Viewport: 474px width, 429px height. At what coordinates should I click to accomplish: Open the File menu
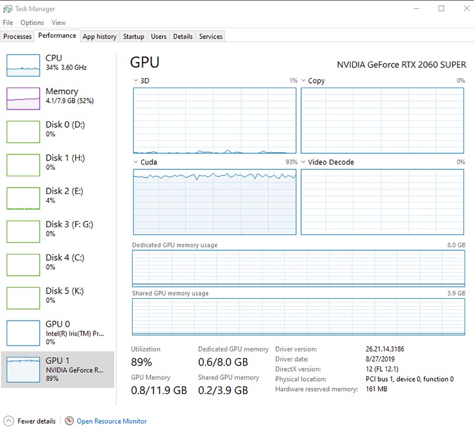[x=8, y=22]
